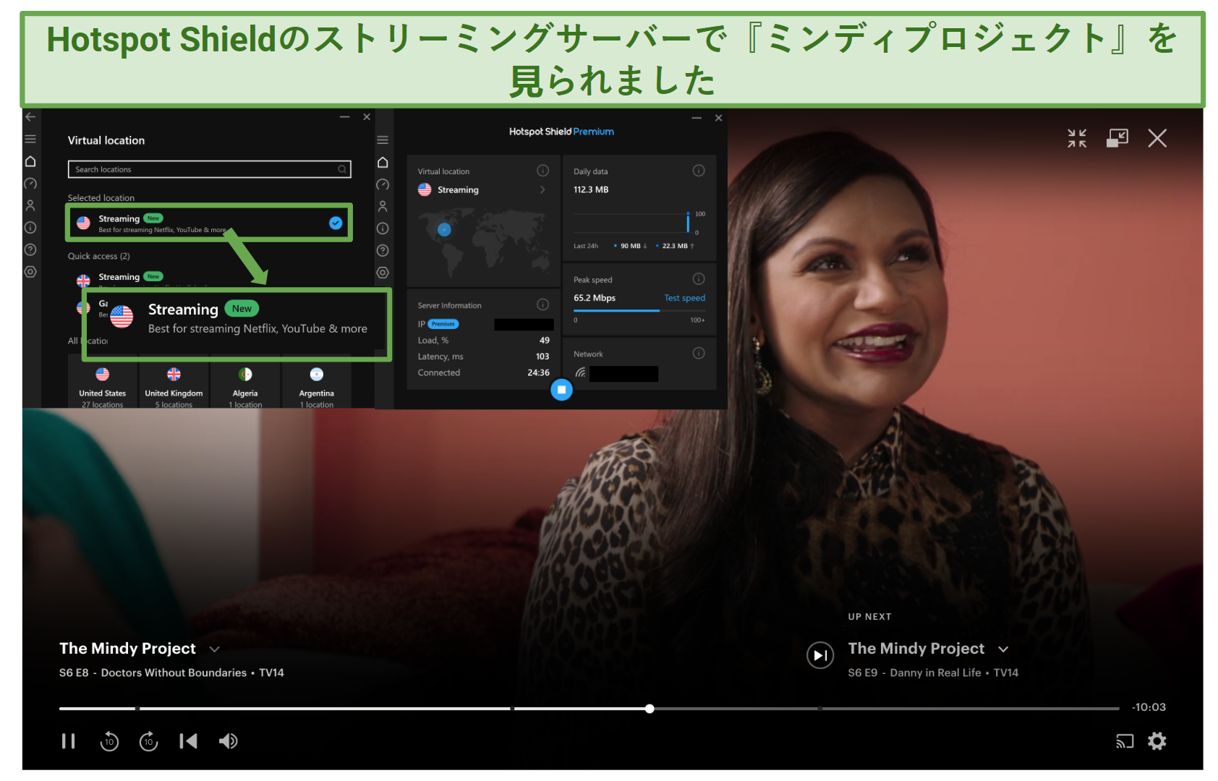Open speed test icon in Virtual location sidebar
Screen dimensions: 1218x781
click(x=30, y=184)
